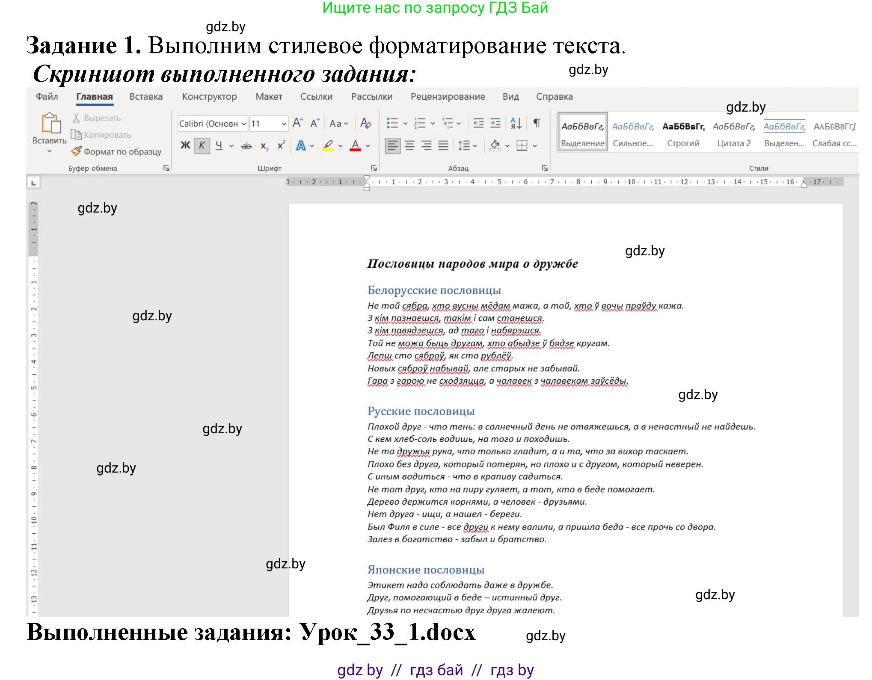
Task: Clear all formatting with the eraser A icon
Action: click(365, 123)
